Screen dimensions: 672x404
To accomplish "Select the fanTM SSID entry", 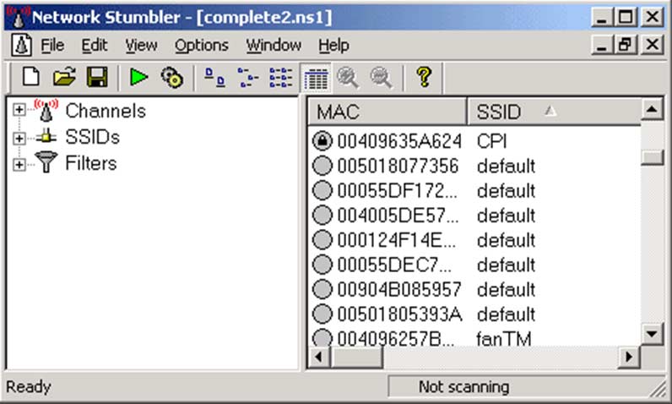I will pos(503,339).
